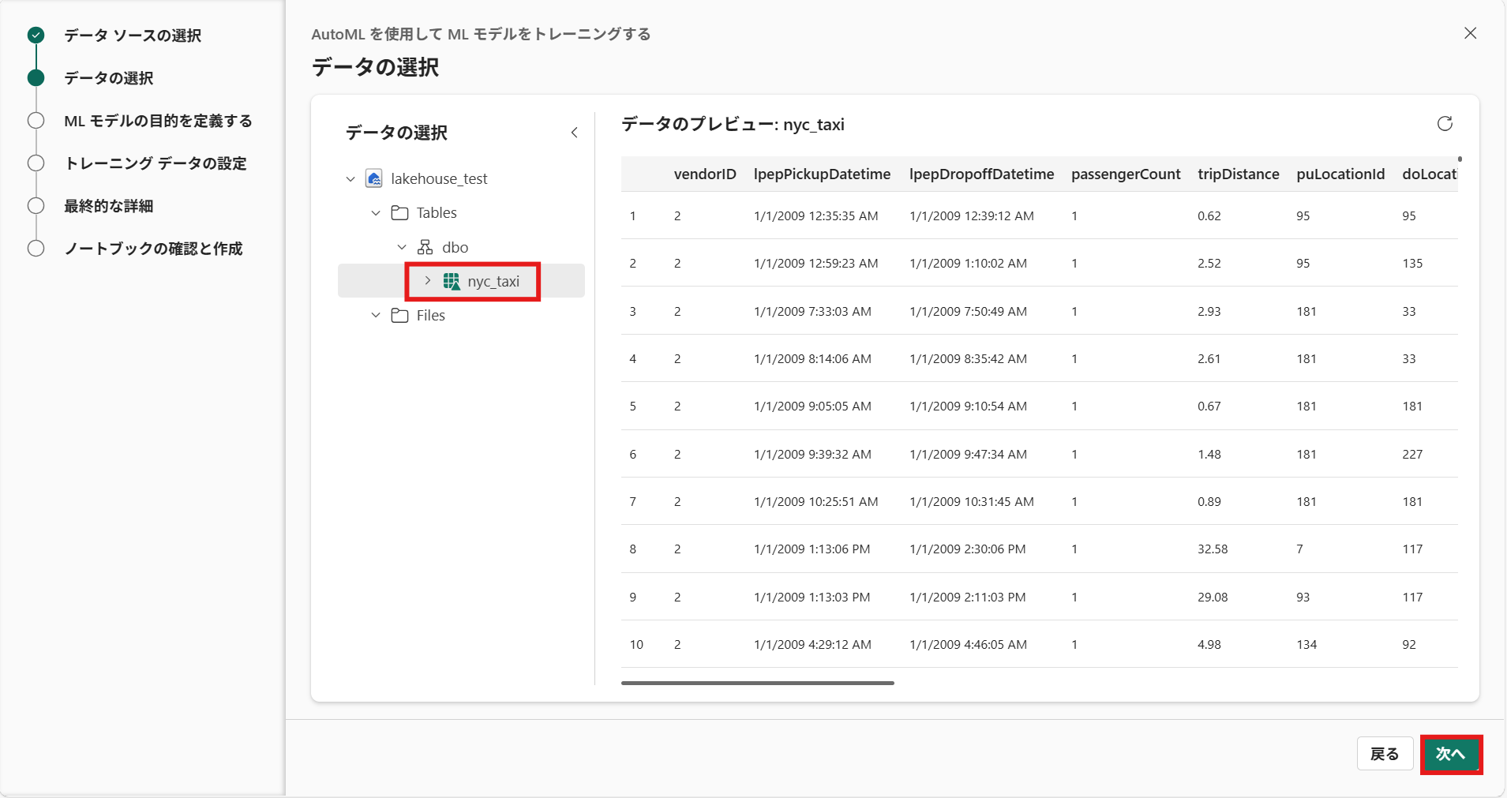Click the lakehouse_test lakehouse icon
1507x798 pixels.
tap(374, 178)
